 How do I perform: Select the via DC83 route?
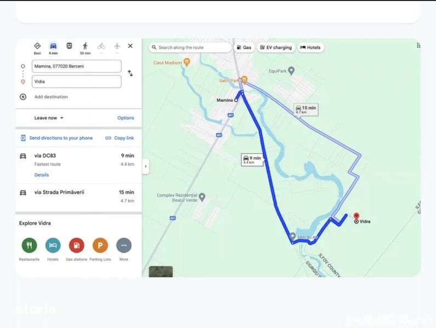78,165
